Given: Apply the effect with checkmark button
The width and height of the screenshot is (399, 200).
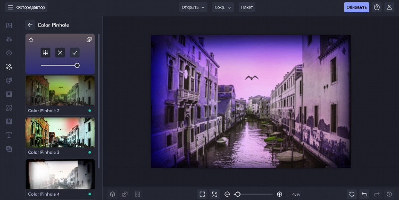Looking at the screenshot, I should (x=74, y=53).
